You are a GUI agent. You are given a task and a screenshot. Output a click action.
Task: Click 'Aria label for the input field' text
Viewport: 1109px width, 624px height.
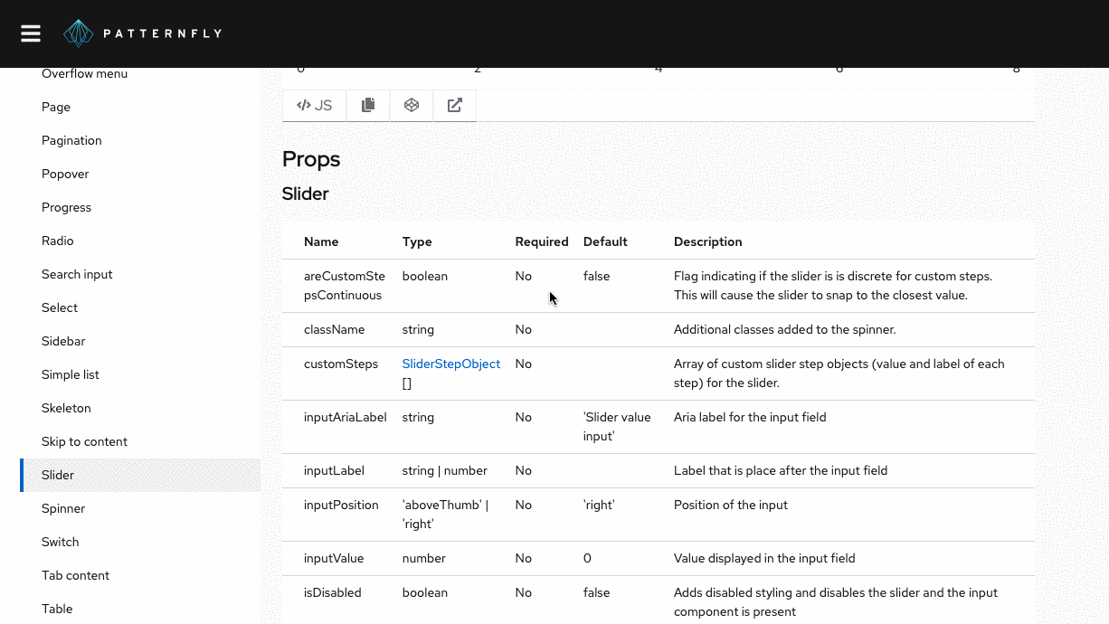pyautogui.click(x=750, y=417)
